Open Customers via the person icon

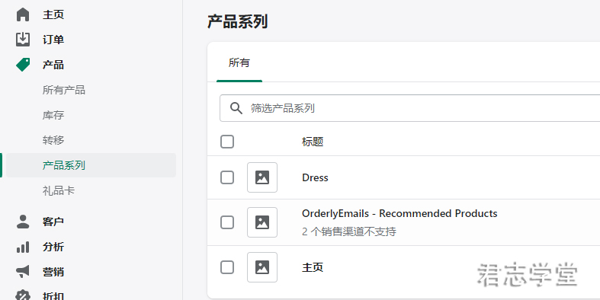[23, 222]
